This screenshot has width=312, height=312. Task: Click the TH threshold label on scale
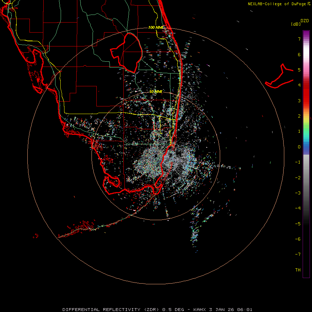click(x=298, y=270)
